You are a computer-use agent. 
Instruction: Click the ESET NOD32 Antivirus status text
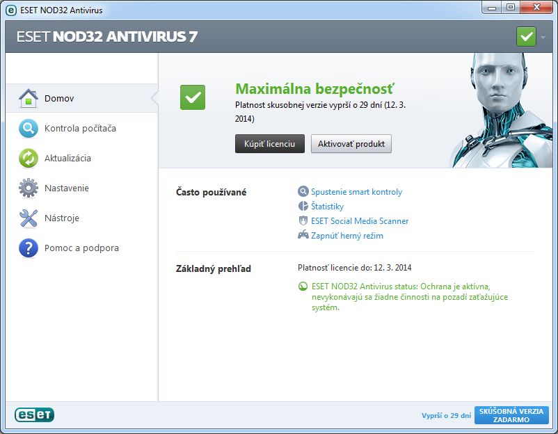tap(410, 297)
